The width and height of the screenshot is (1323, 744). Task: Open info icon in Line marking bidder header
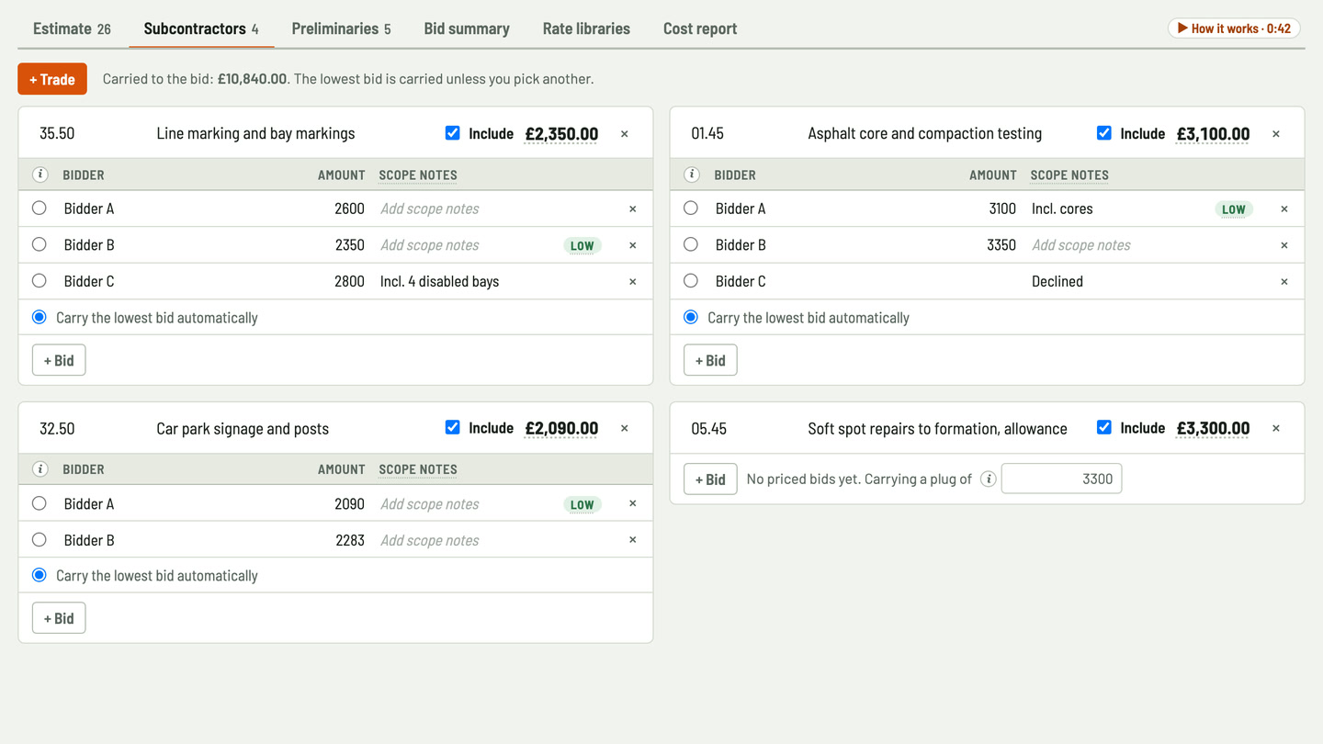[40, 175]
